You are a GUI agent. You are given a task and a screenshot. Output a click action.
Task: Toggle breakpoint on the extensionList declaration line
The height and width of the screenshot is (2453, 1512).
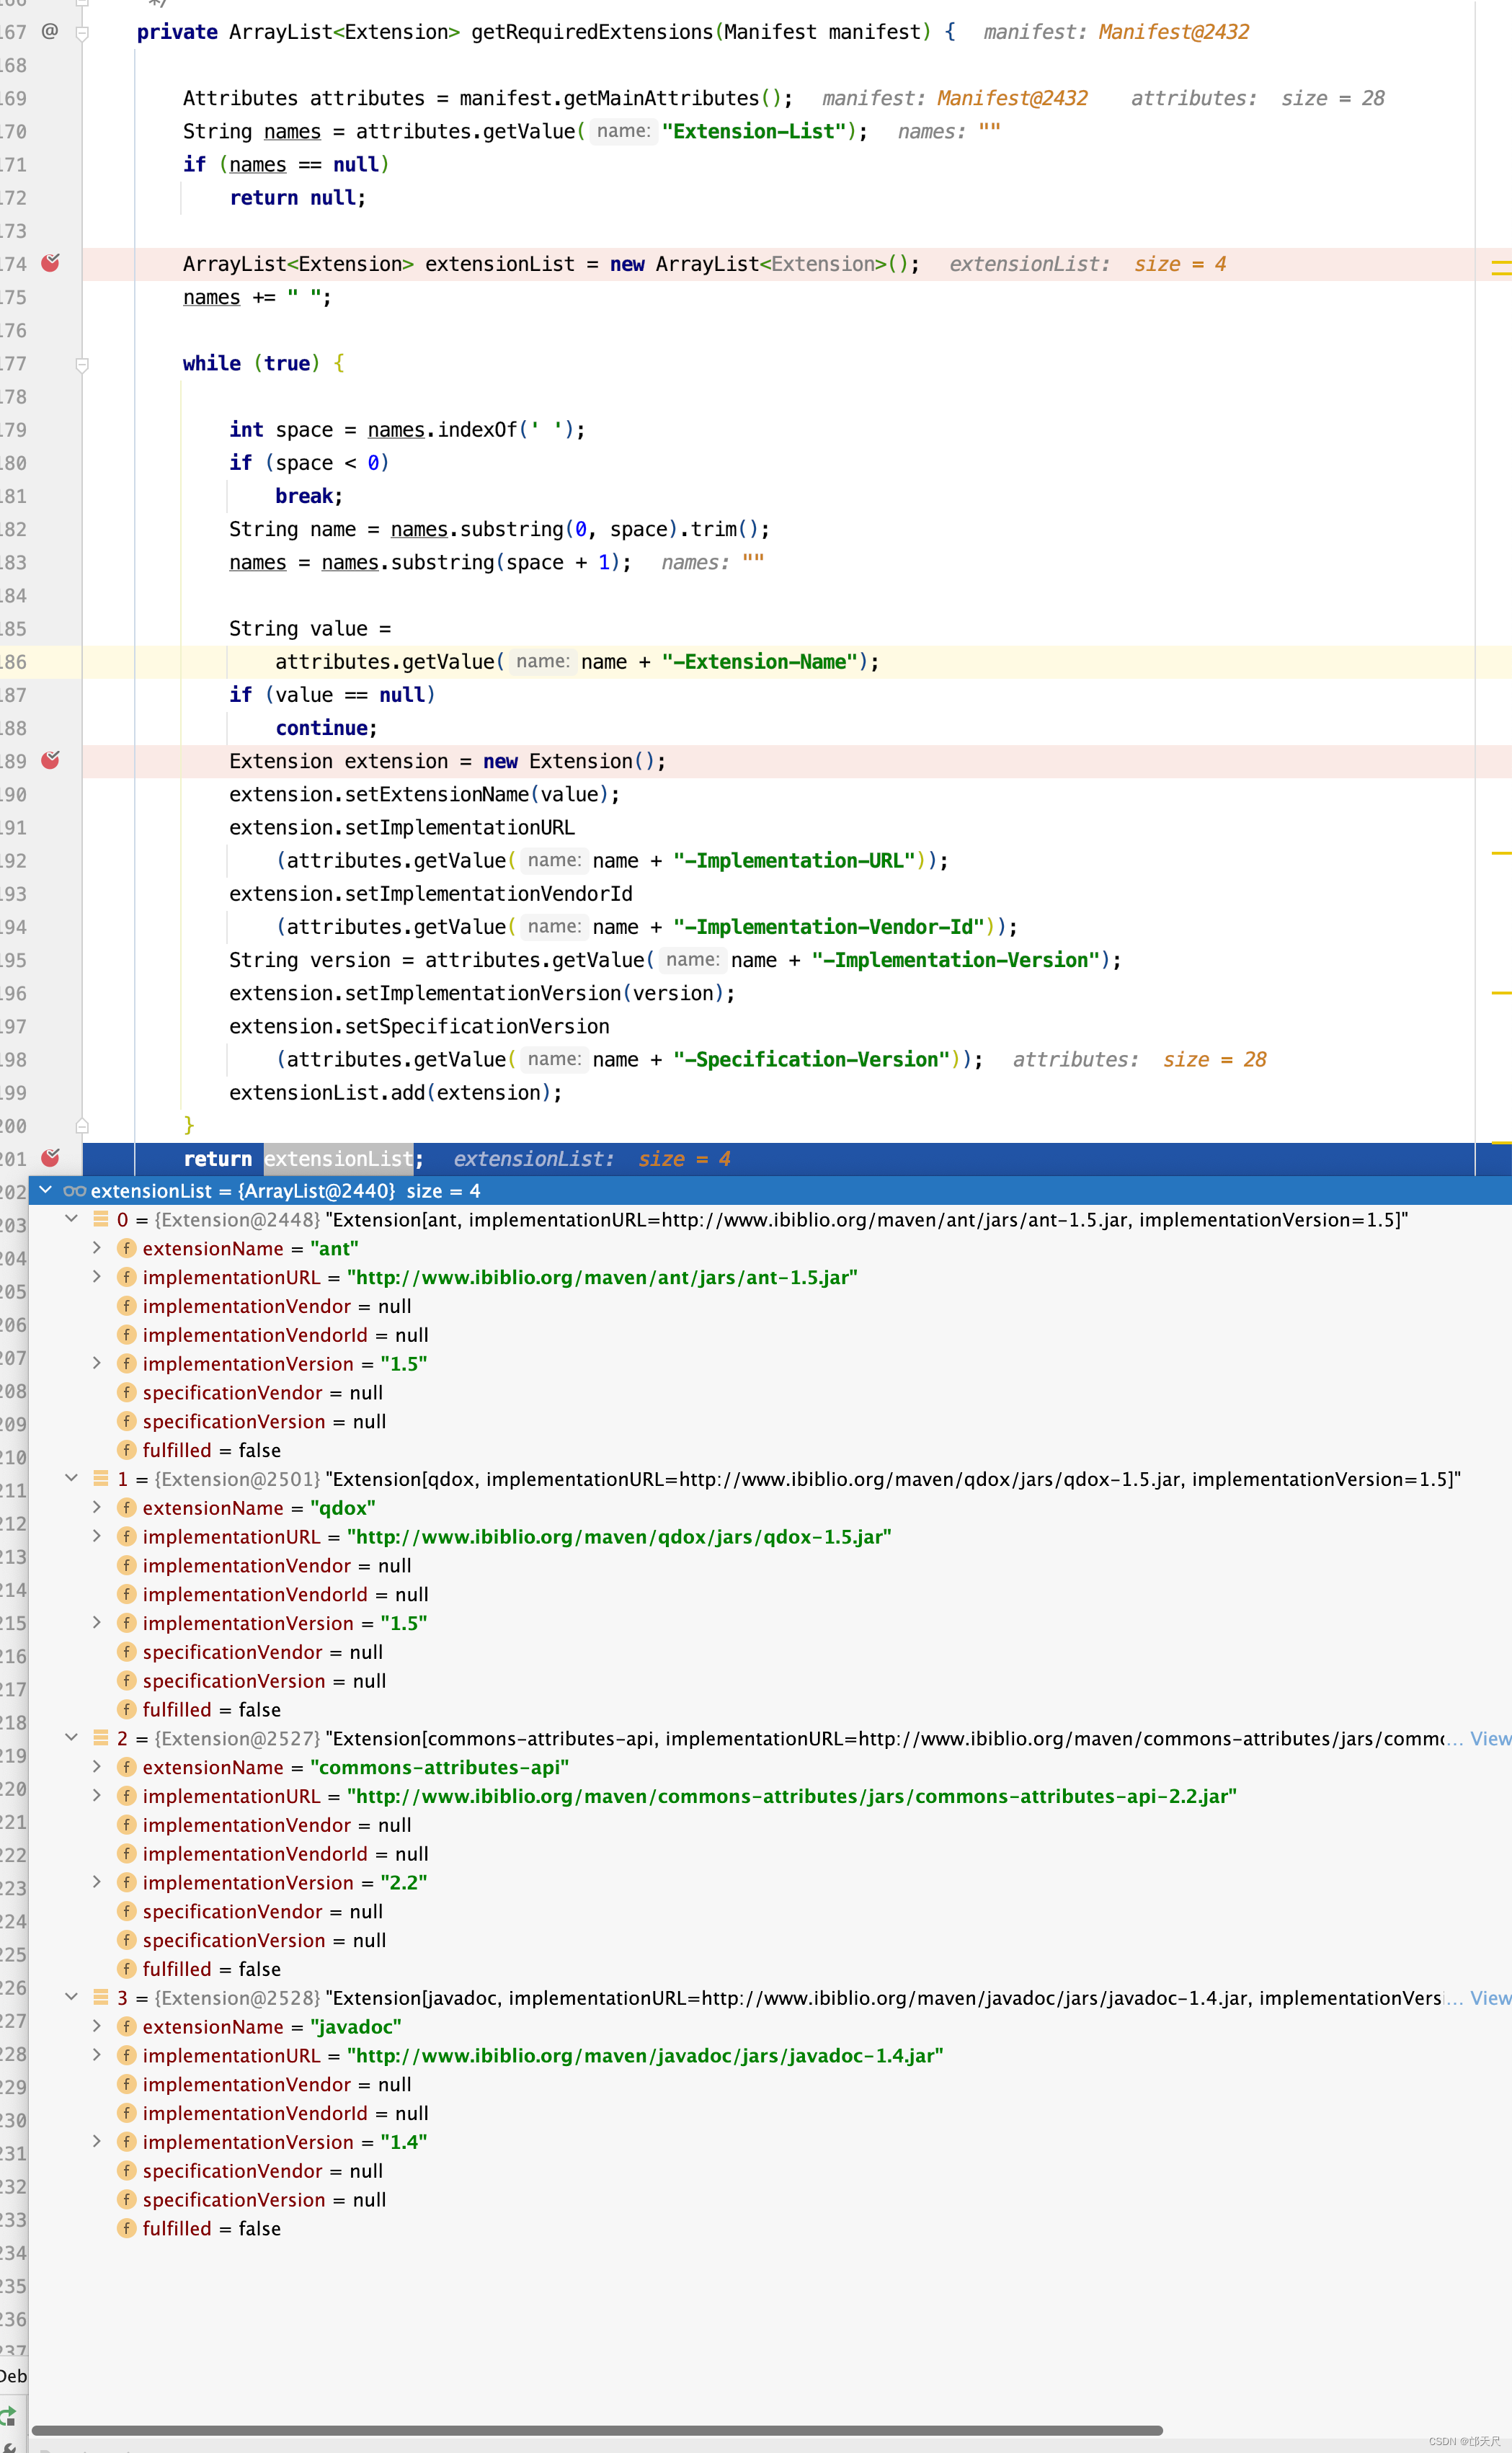[50, 263]
